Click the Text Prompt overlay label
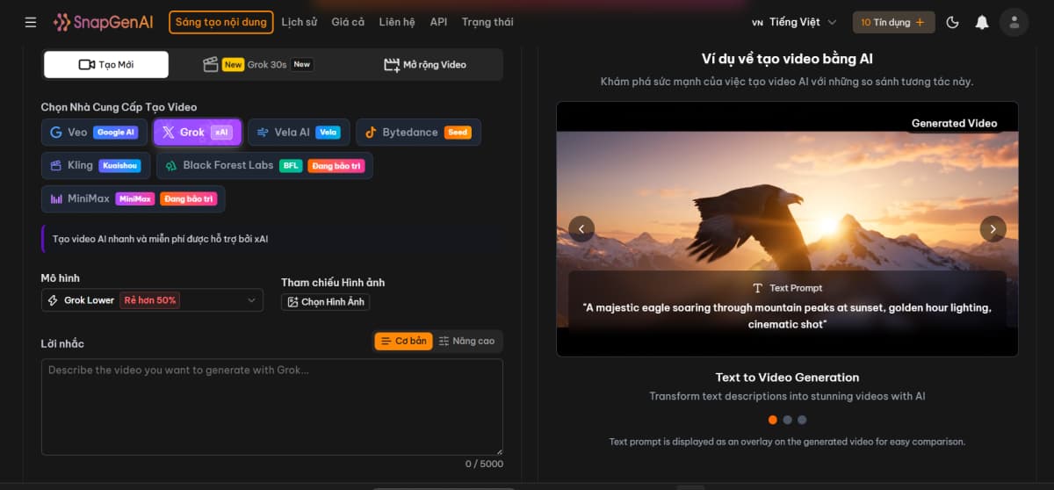The image size is (1054, 490). [x=787, y=288]
